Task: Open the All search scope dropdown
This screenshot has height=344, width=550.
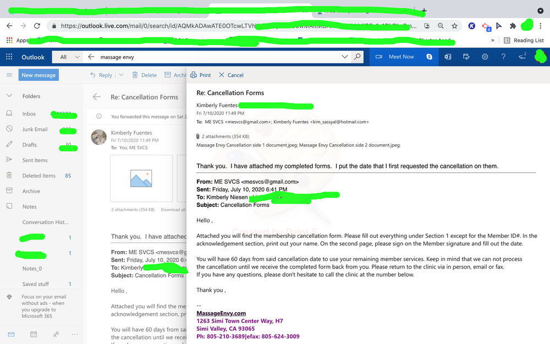Action: pos(69,57)
